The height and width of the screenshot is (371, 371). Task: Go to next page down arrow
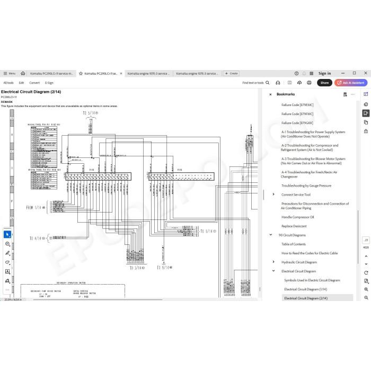[x=366, y=264]
